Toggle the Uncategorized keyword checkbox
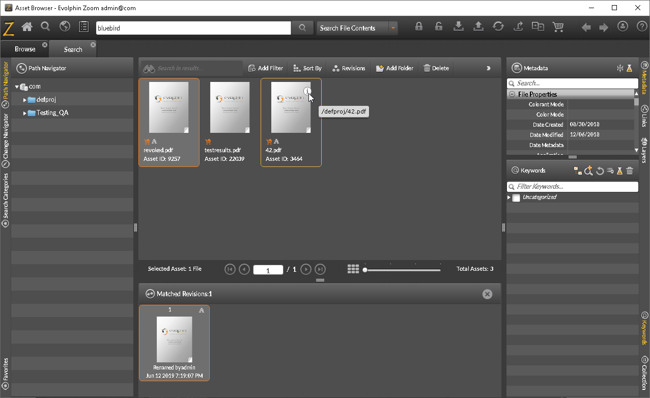The height and width of the screenshot is (398, 650). point(516,197)
